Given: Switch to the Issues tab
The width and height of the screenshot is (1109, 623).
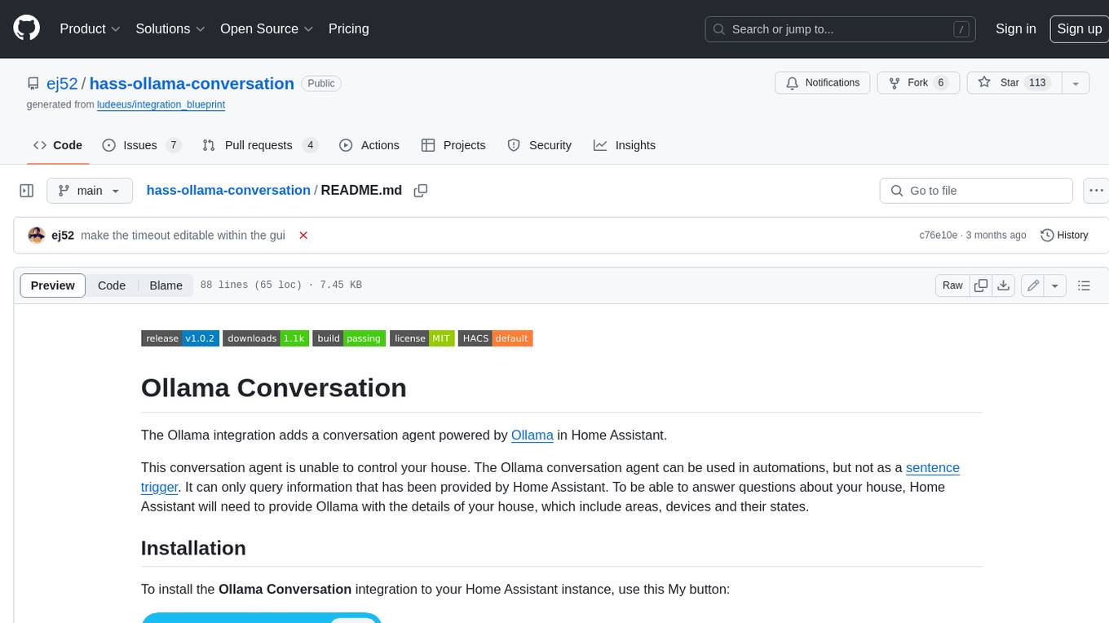Looking at the screenshot, I should tap(141, 145).
